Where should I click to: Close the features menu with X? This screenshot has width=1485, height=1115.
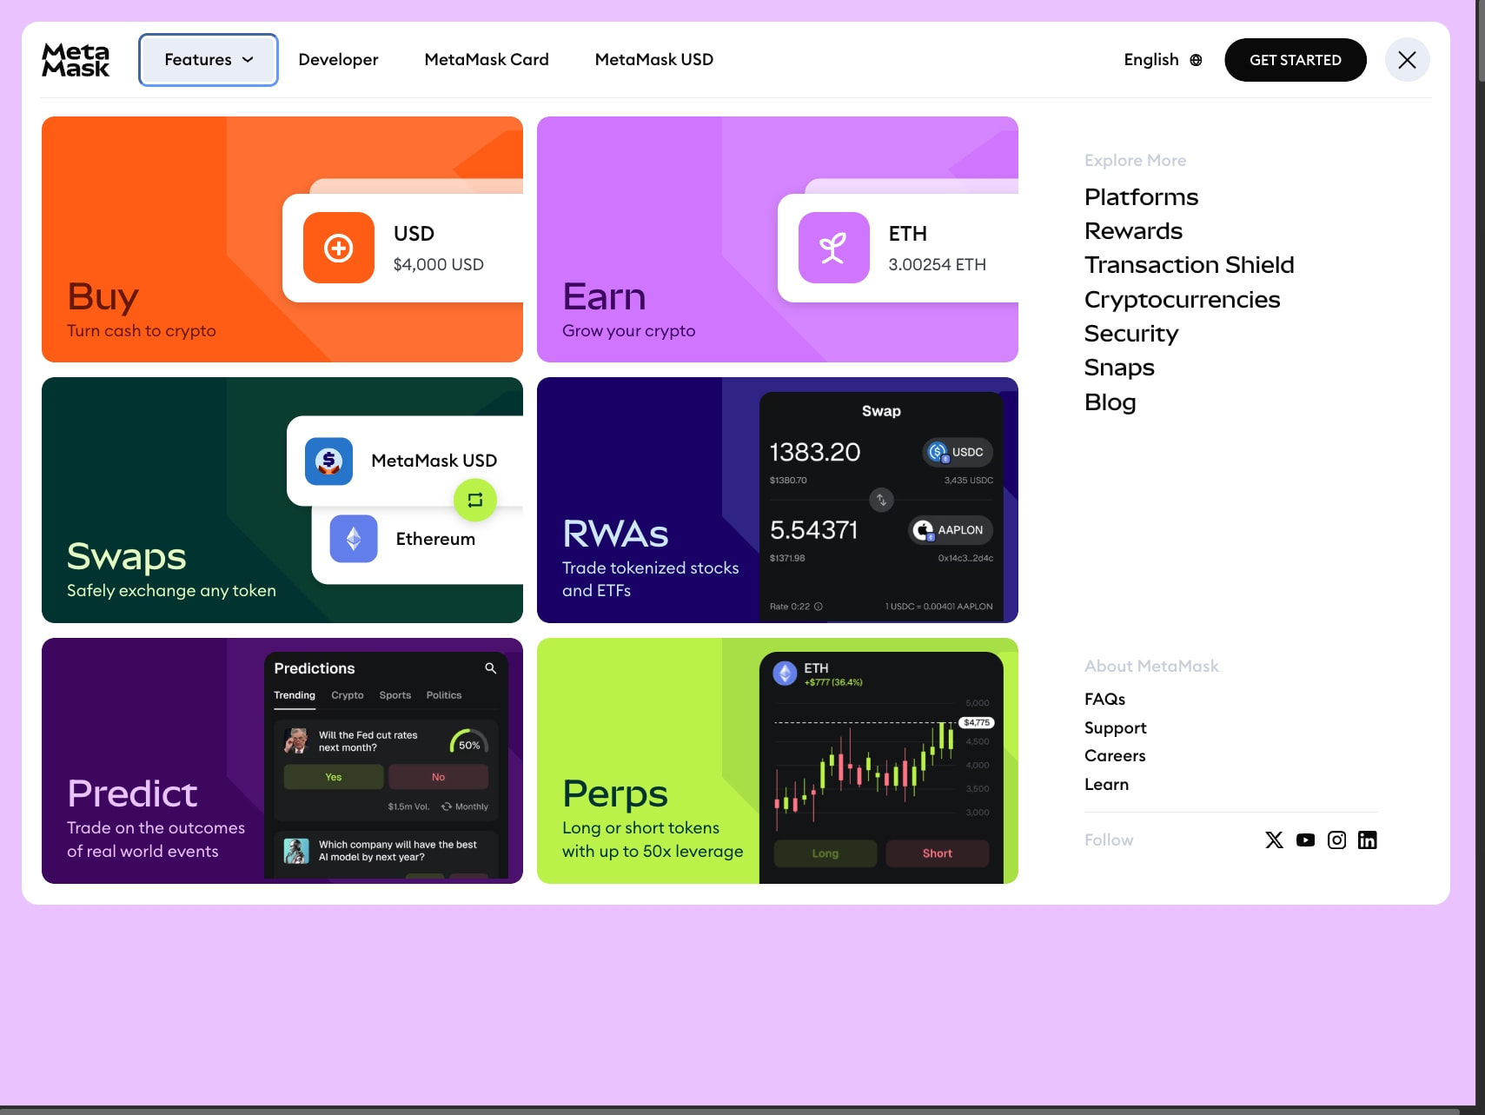point(1408,60)
